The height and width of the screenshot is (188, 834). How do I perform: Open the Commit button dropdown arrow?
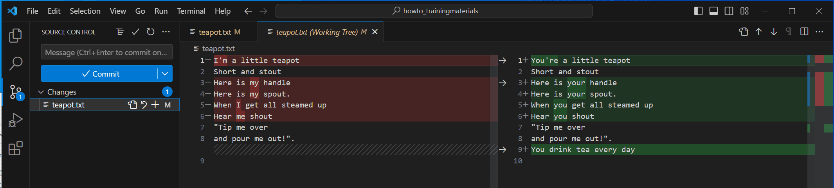(165, 73)
